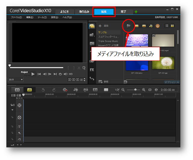
Task: Open the Sound Mixer
Action: point(76,90)
